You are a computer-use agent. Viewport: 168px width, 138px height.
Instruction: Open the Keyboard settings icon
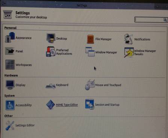51,86
